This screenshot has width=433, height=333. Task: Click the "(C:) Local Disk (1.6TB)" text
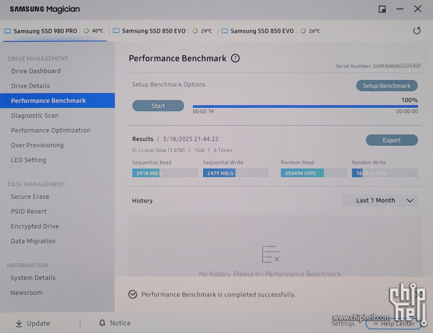point(158,150)
